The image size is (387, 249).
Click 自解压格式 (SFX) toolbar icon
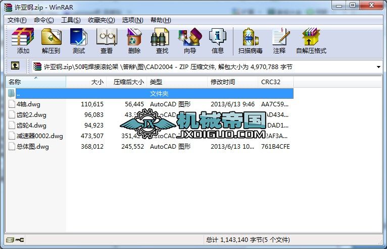point(311,41)
